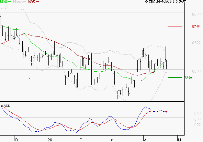Click the A month axis label

[x=145, y=140]
